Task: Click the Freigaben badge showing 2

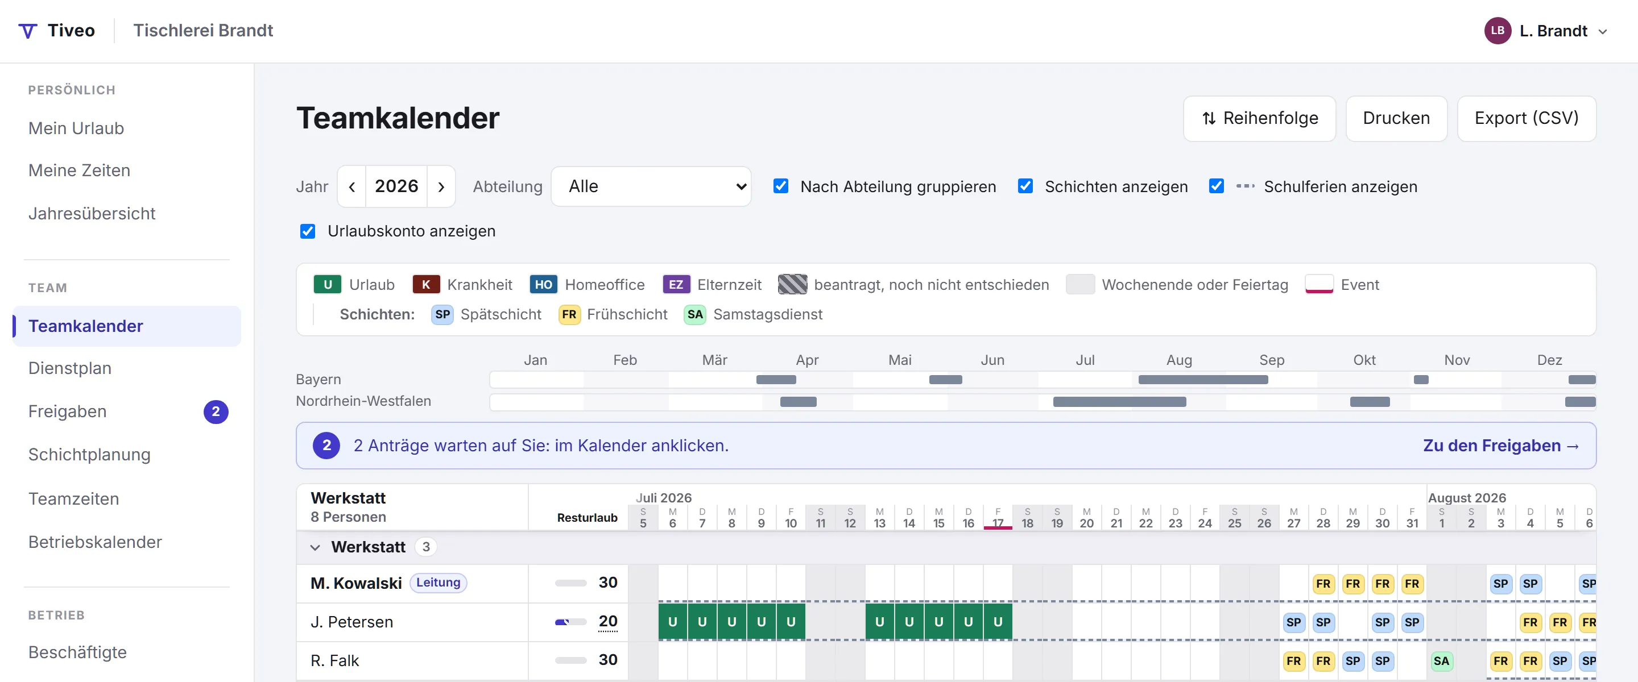Action: coord(216,412)
